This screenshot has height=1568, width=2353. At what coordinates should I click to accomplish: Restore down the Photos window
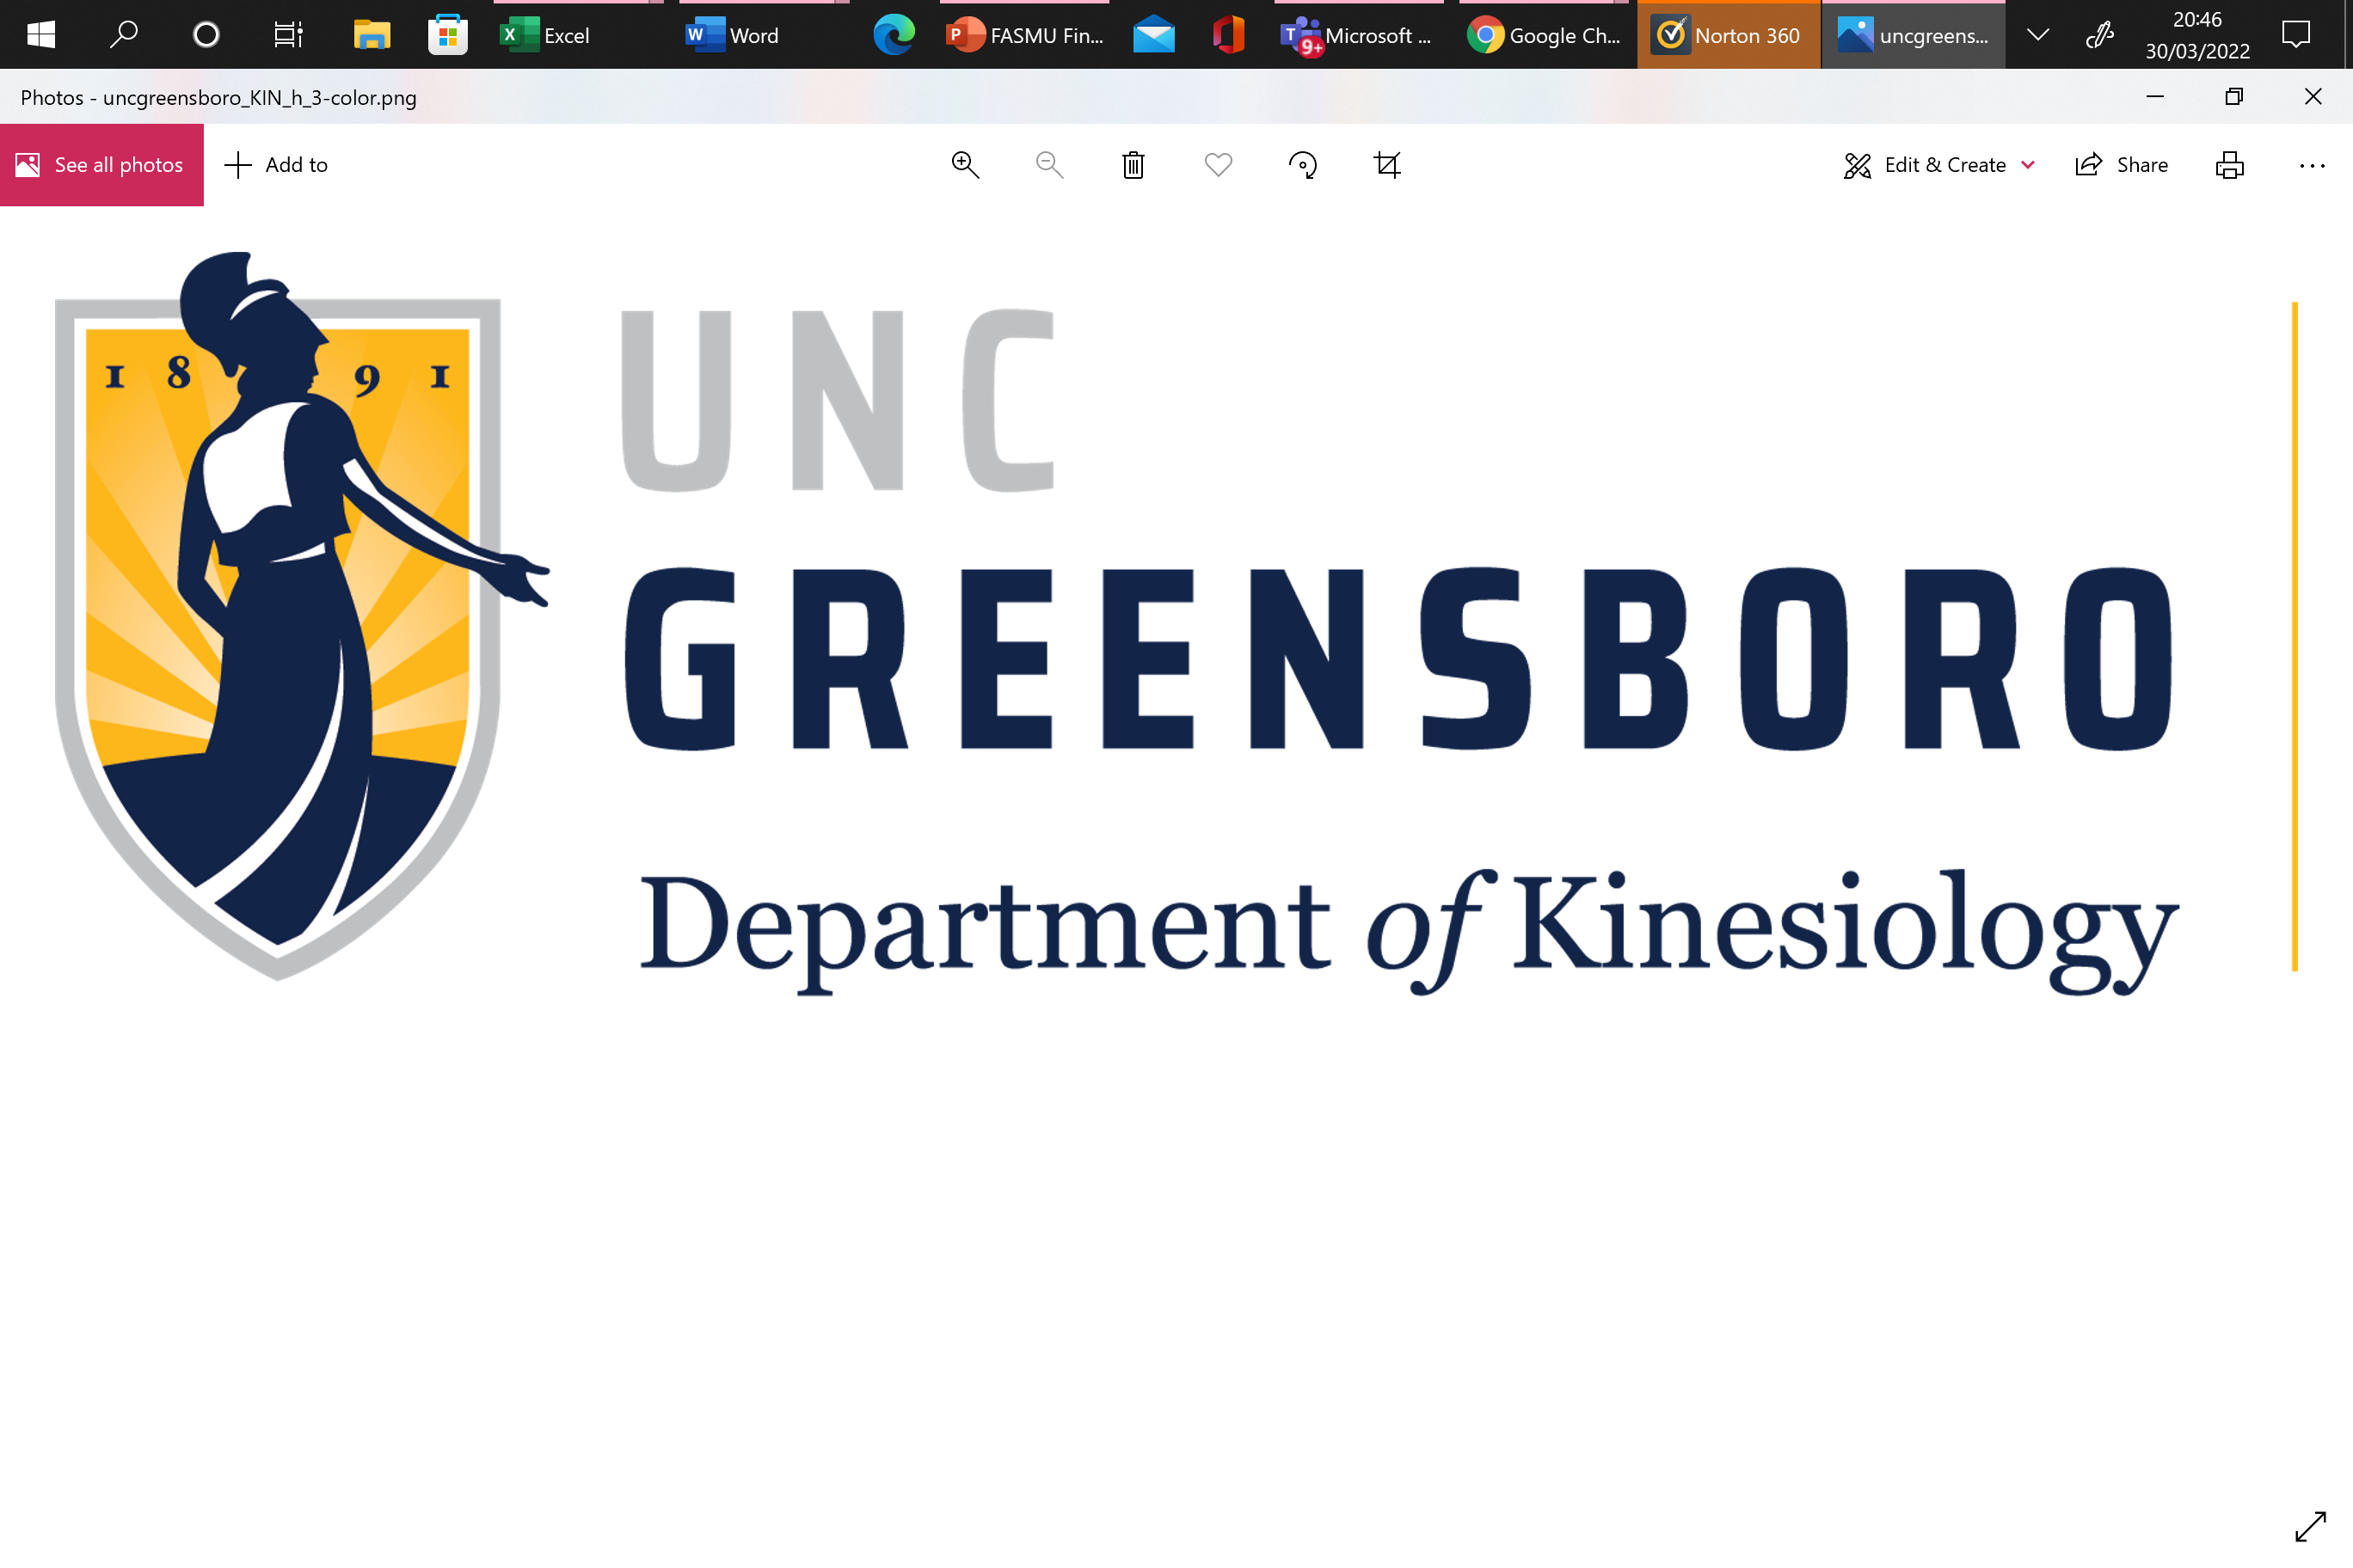(2234, 97)
